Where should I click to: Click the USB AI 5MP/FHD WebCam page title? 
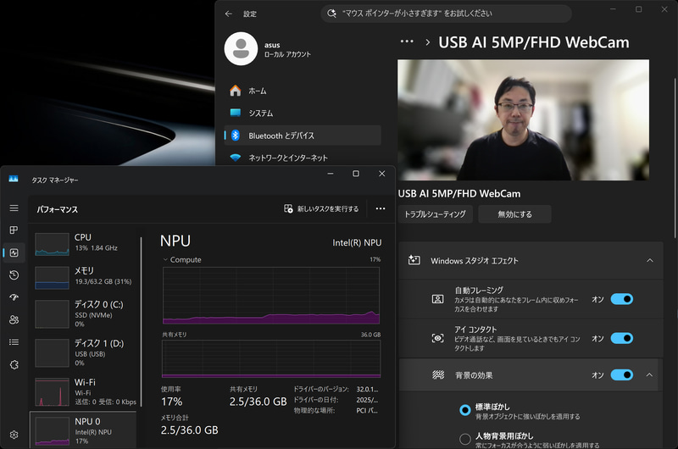[x=534, y=42]
